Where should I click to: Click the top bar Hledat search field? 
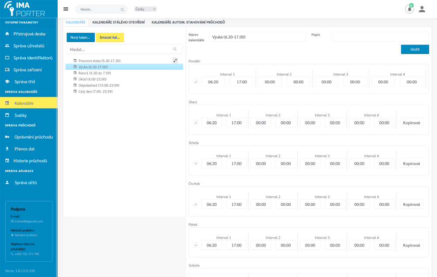[101, 9]
